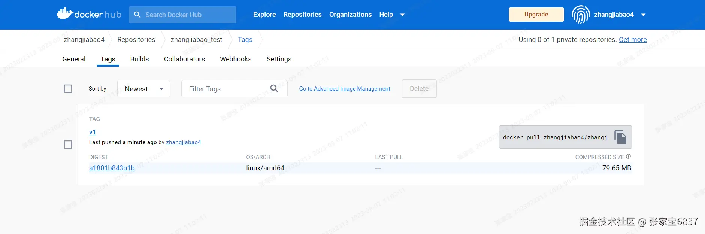This screenshot has width=705, height=234.
Task: Focus the Search Docker Hub field
Action: pyautogui.click(x=182, y=15)
